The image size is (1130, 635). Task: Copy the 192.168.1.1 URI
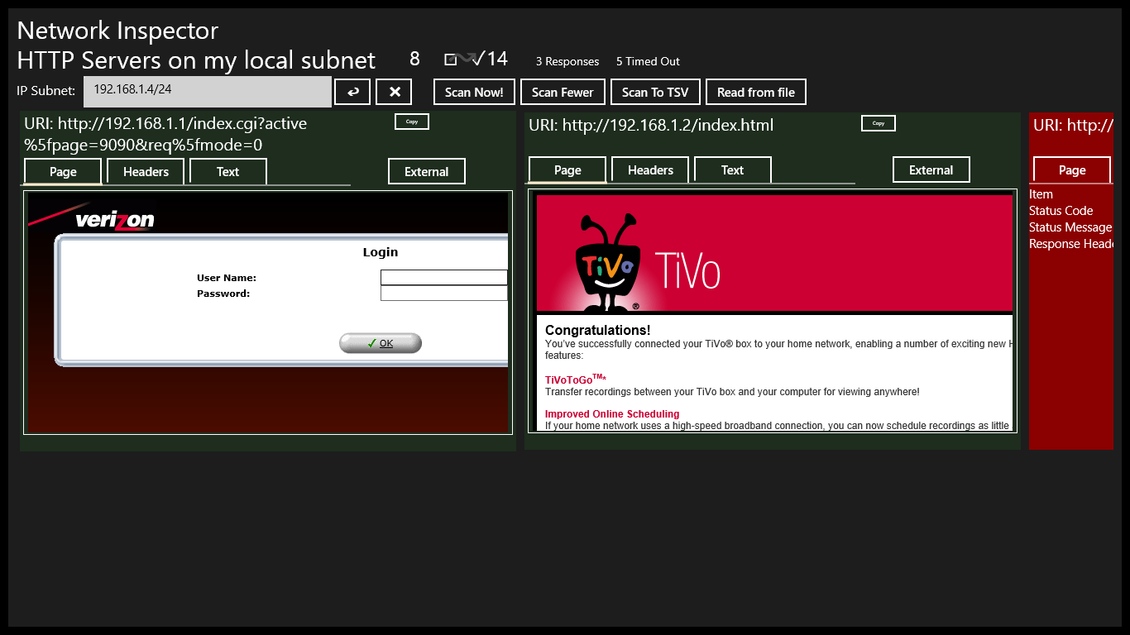[412, 122]
